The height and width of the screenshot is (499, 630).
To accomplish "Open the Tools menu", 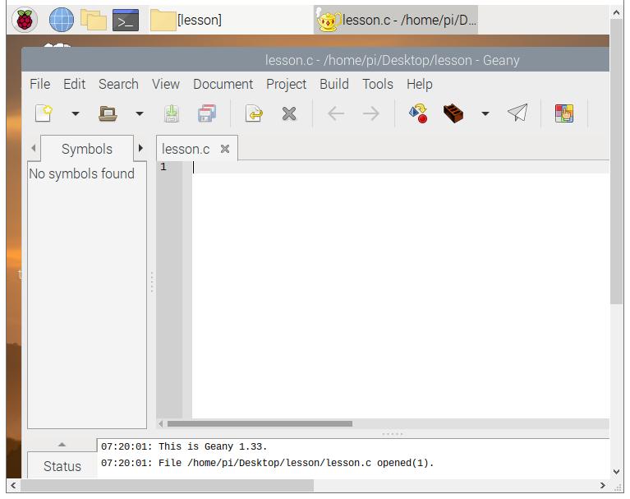I will [378, 84].
